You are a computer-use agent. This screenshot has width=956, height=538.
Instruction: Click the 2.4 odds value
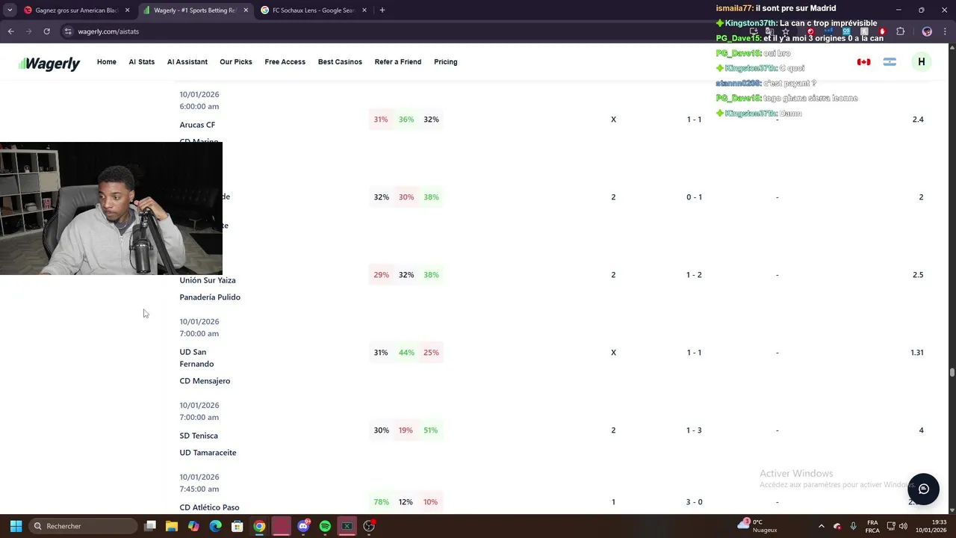918,120
